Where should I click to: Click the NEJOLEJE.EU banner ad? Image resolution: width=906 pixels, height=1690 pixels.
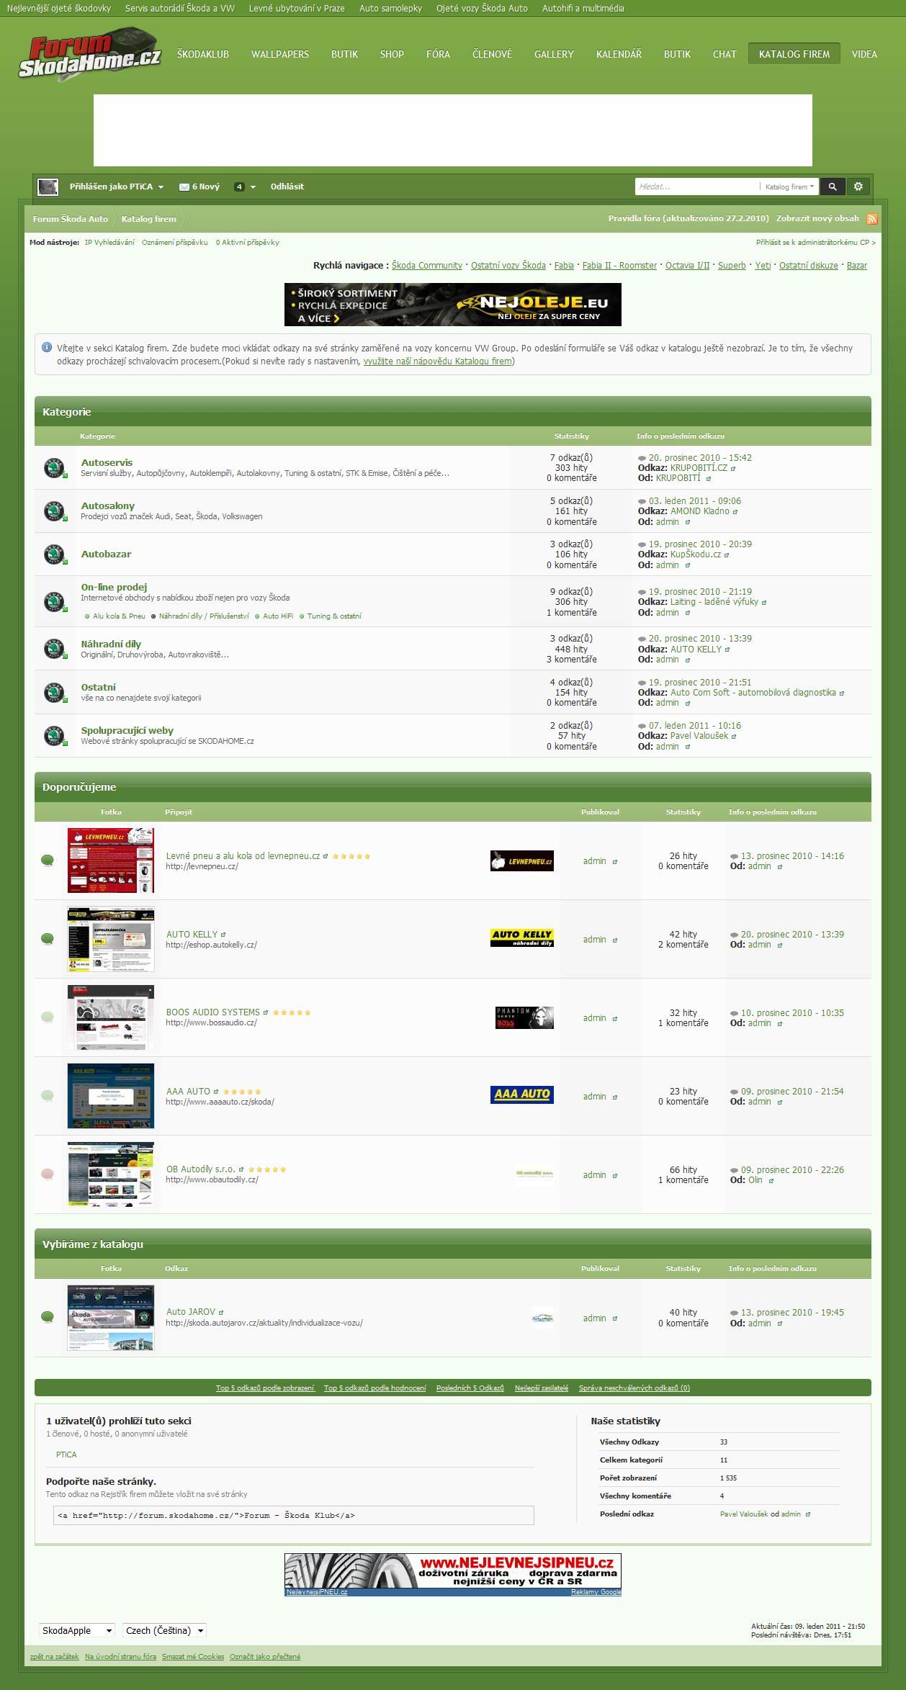(453, 305)
